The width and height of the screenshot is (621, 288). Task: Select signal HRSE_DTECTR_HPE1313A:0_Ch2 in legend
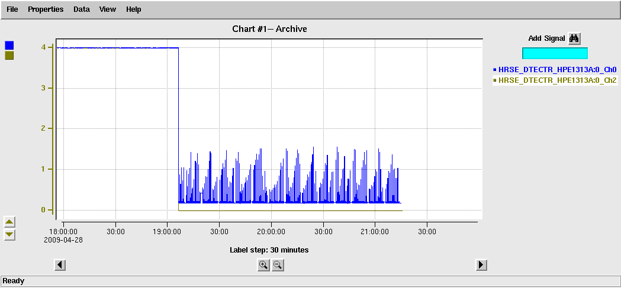555,80
